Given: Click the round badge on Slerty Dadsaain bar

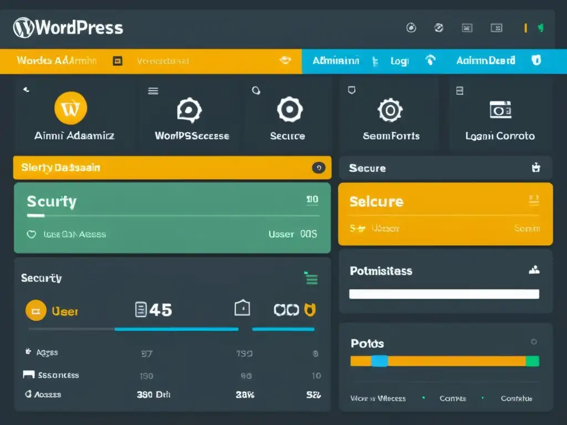Looking at the screenshot, I should click(x=318, y=168).
